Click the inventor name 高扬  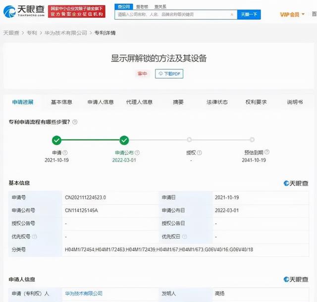[219, 293]
